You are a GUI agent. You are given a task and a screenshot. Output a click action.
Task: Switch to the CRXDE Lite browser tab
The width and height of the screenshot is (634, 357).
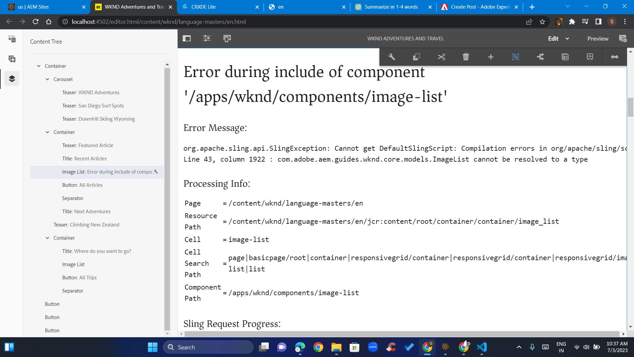203,7
